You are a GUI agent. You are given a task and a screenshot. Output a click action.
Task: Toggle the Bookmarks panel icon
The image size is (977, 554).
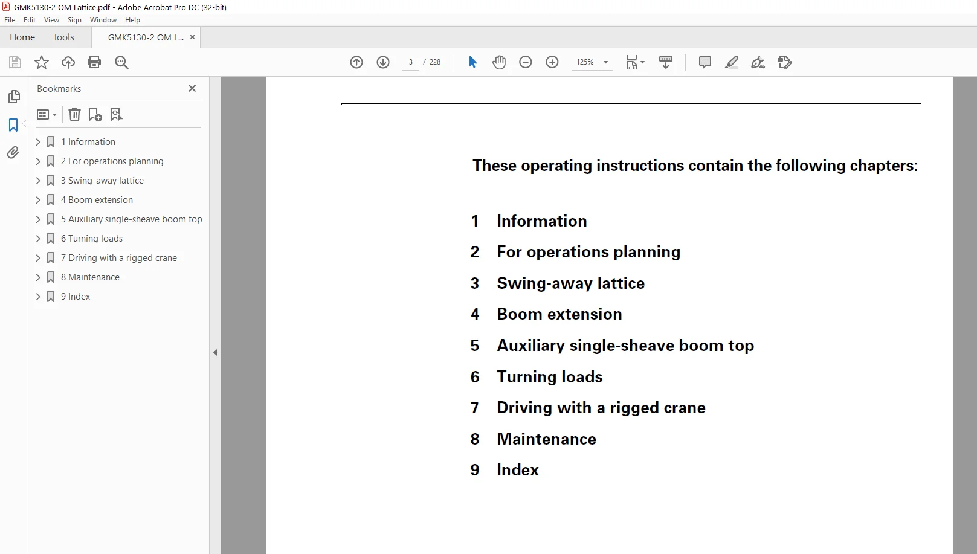[x=13, y=125]
